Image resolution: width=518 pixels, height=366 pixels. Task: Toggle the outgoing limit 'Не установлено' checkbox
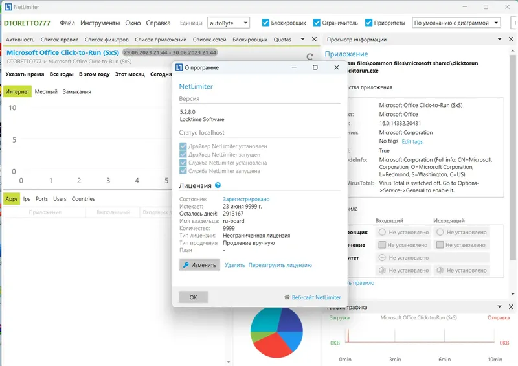click(440, 245)
